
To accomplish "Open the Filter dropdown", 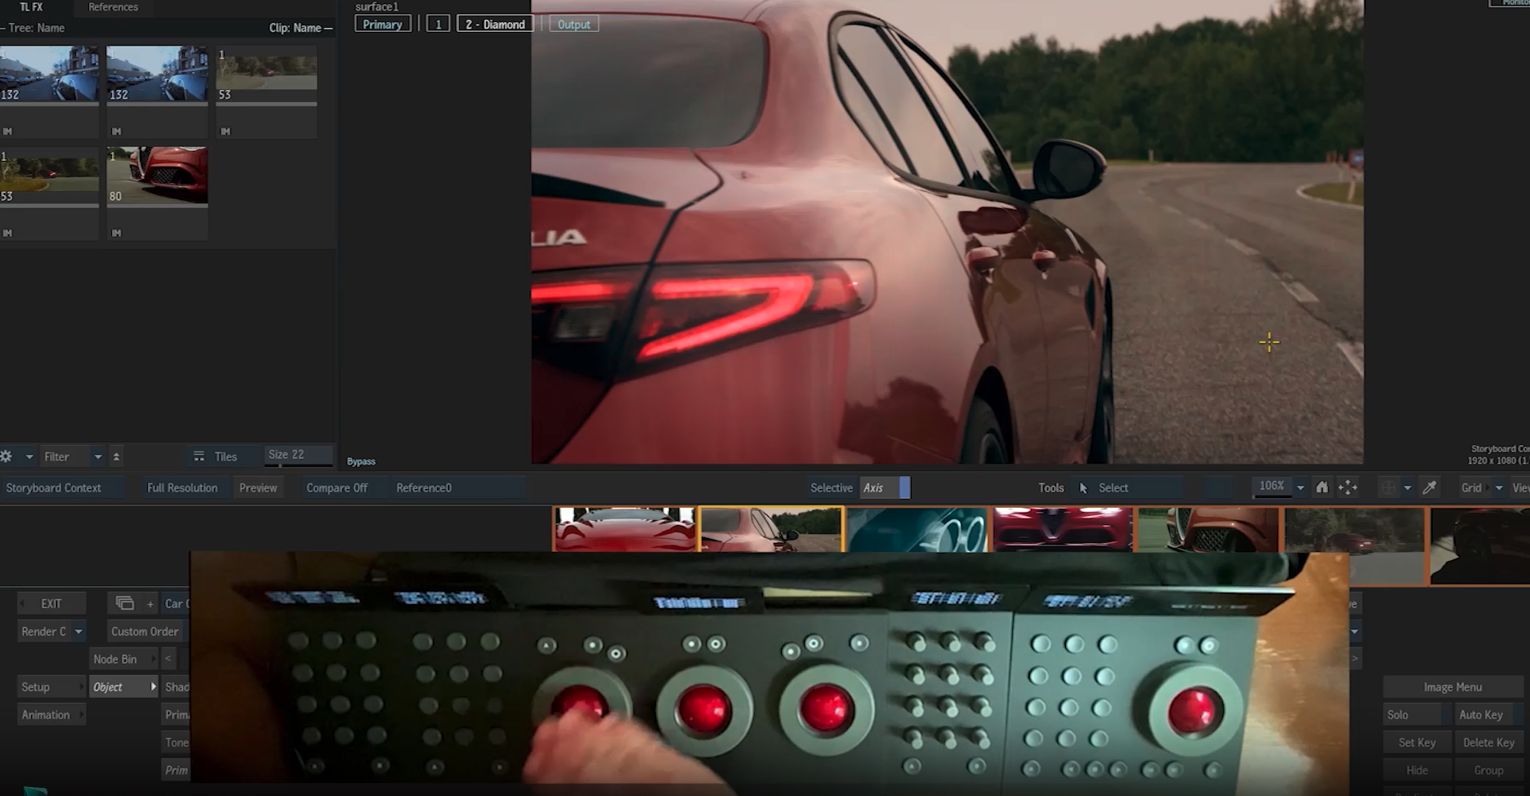I will 97,456.
